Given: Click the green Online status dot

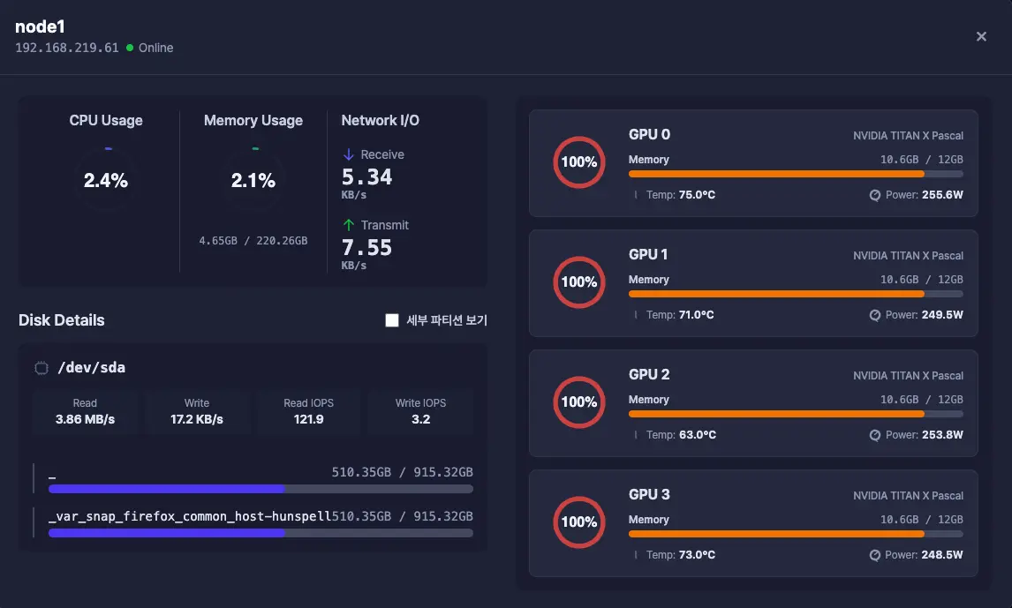Looking at the screenshot, I should point(130,48).
